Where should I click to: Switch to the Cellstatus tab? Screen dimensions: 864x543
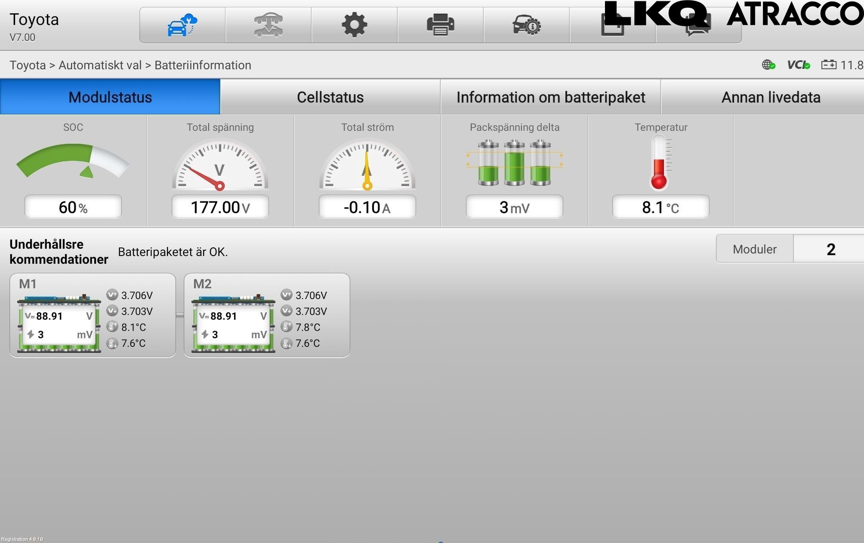[x=330, y=97]
